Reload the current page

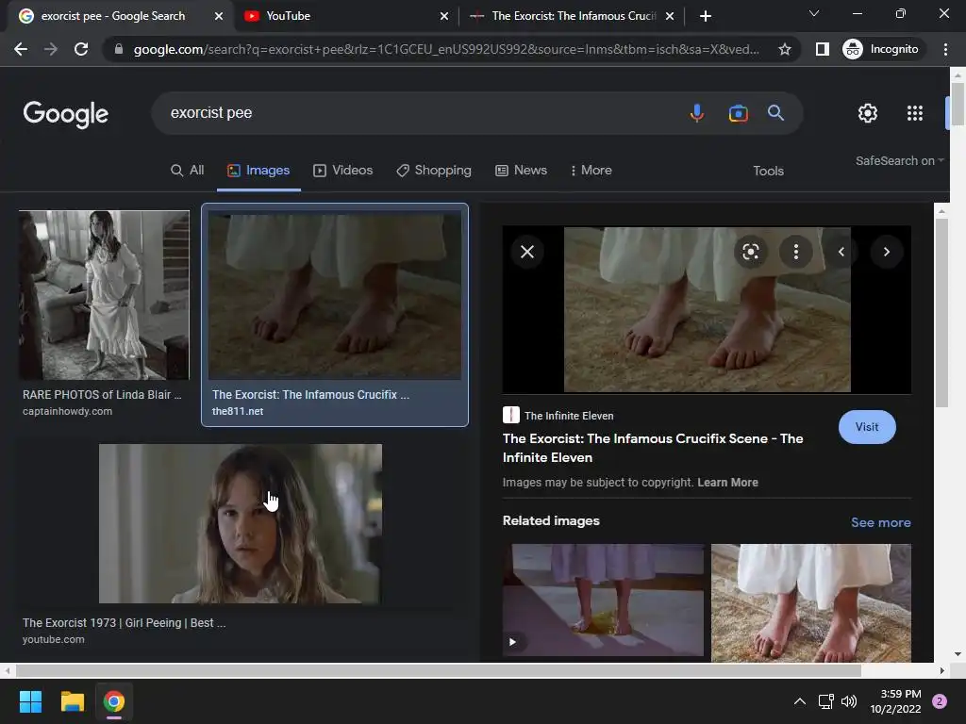tap(81, 49)
